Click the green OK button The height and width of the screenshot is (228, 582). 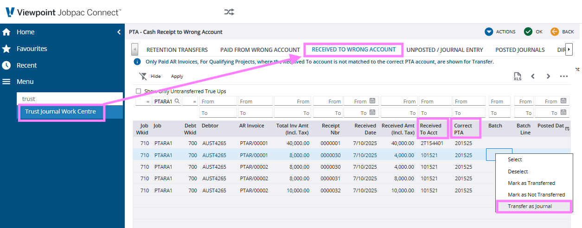pos(533,32)
